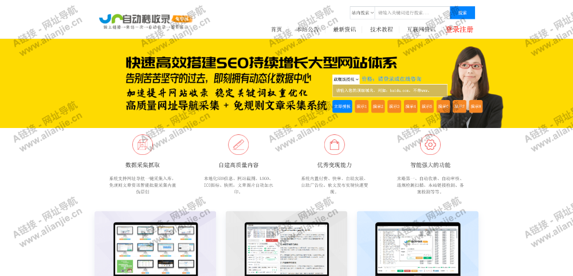The image size is (573, 276).
Task: Open the 技术教程 menu item
Action: pyautogui.click(x=382, y=30)
